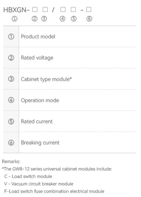Select the Operation mode row
The image size is (141, 197).
(70, 100)
